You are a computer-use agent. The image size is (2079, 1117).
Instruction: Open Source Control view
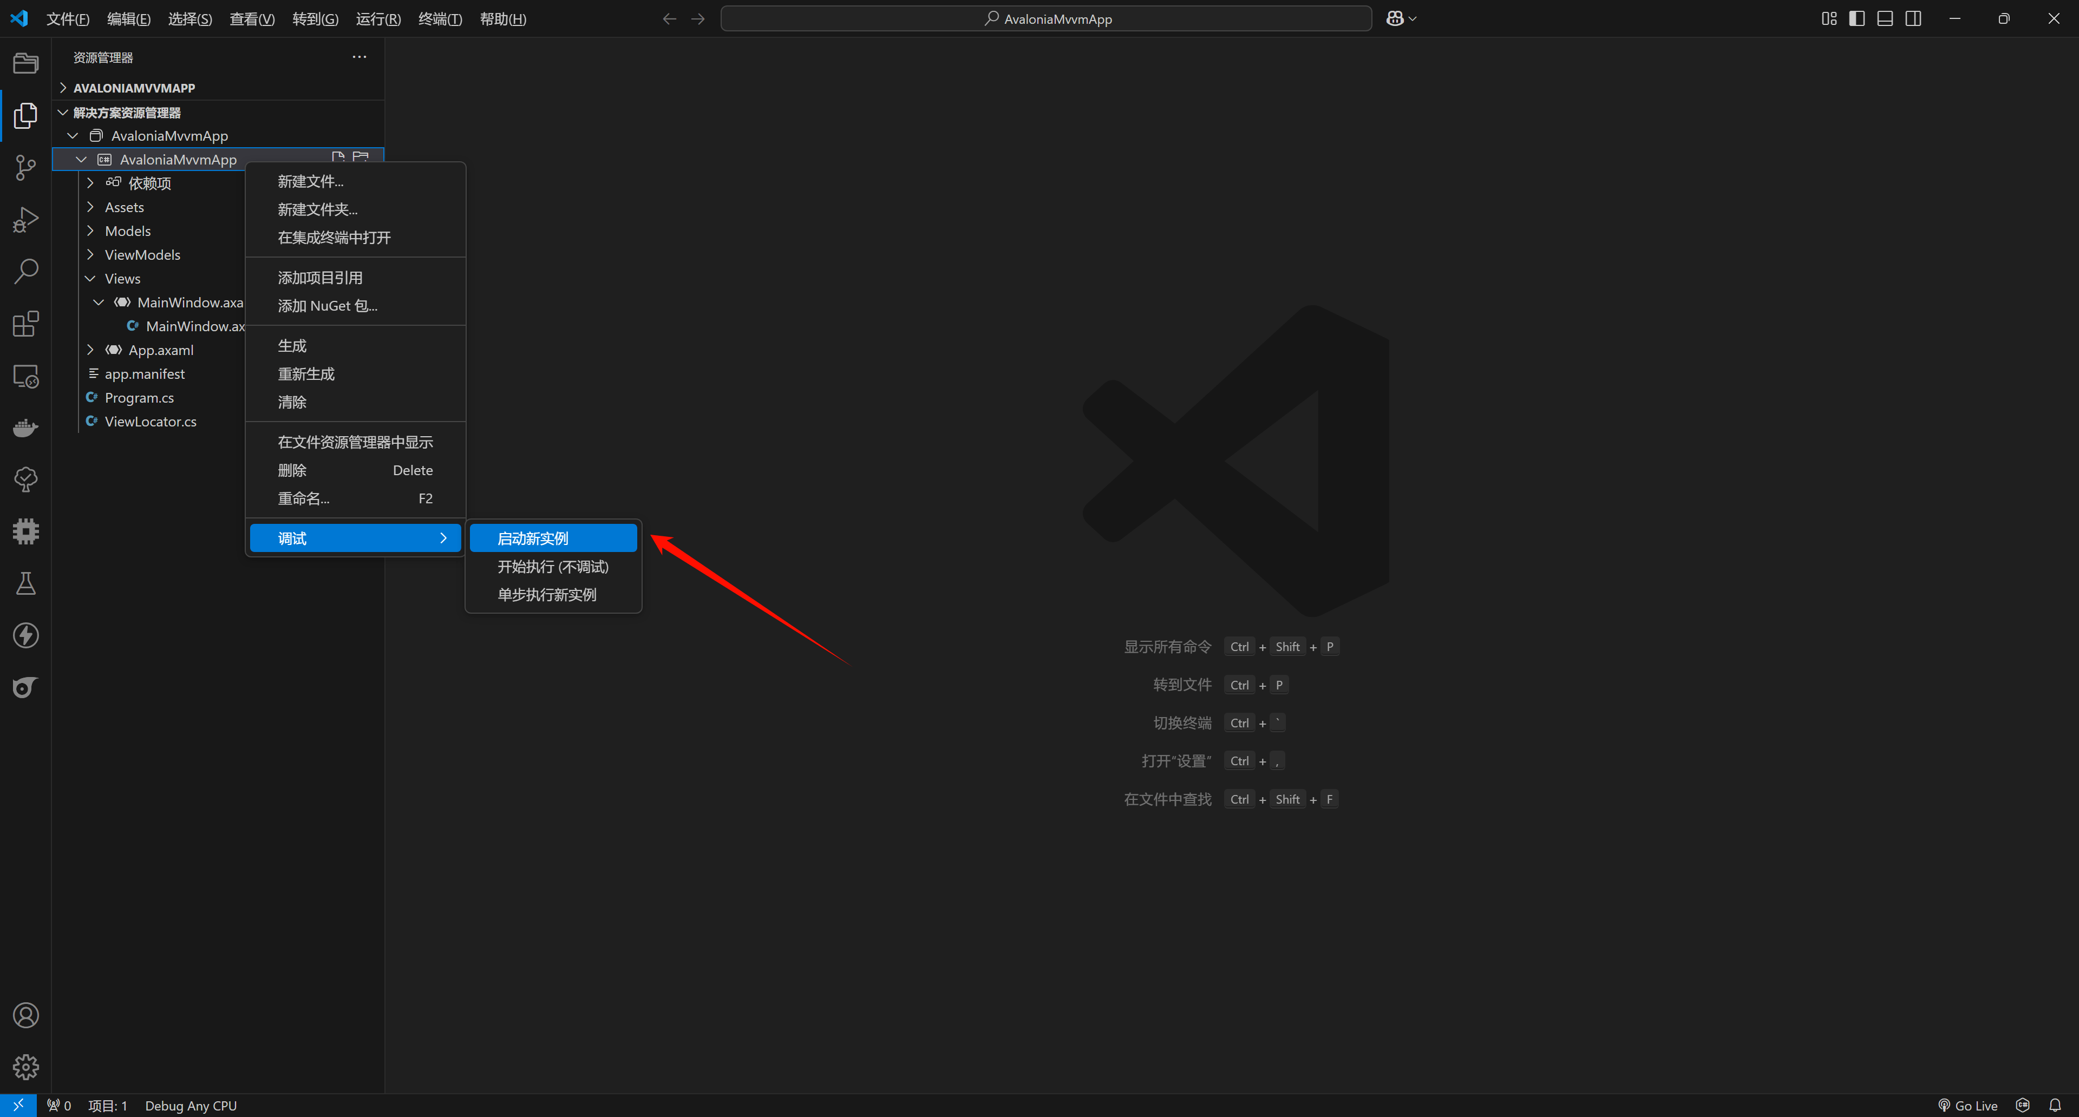pyautogui.click(x=26, y=168)
